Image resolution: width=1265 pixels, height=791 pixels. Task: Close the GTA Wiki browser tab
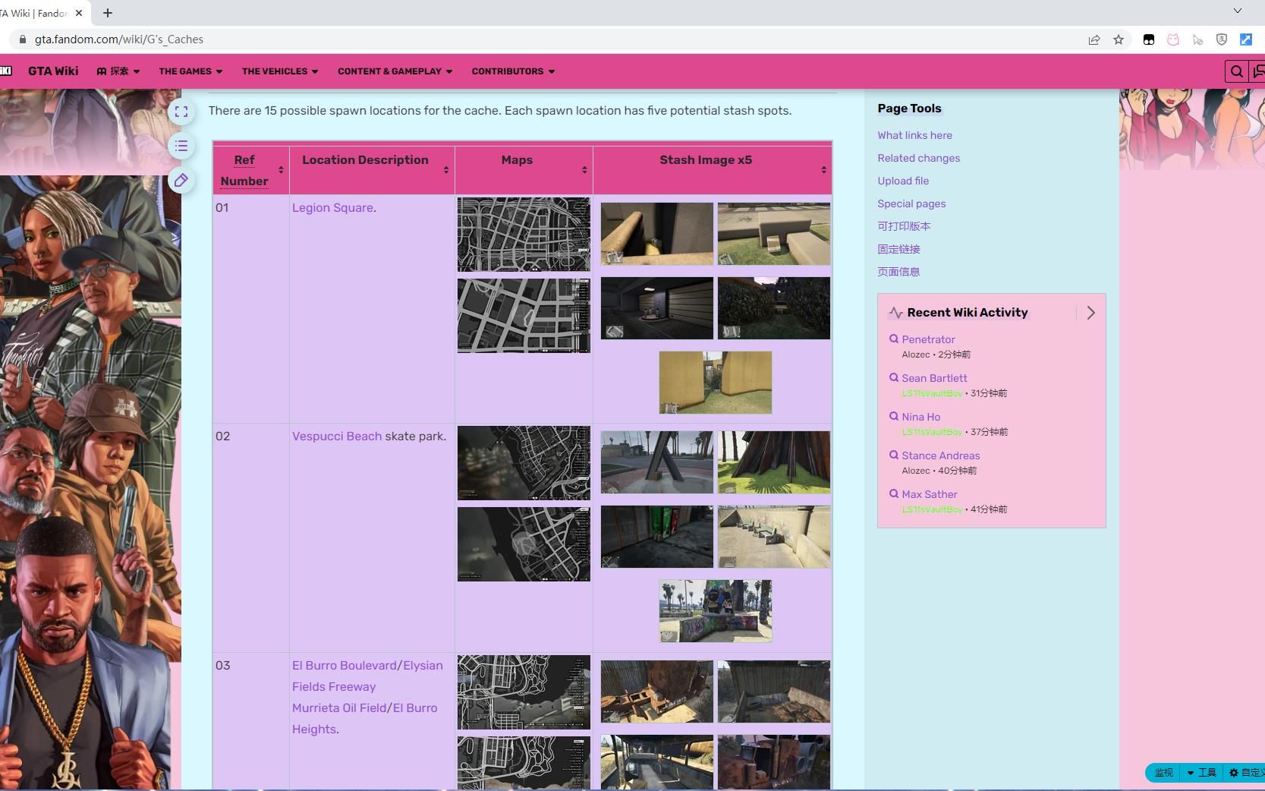[79, 13]
